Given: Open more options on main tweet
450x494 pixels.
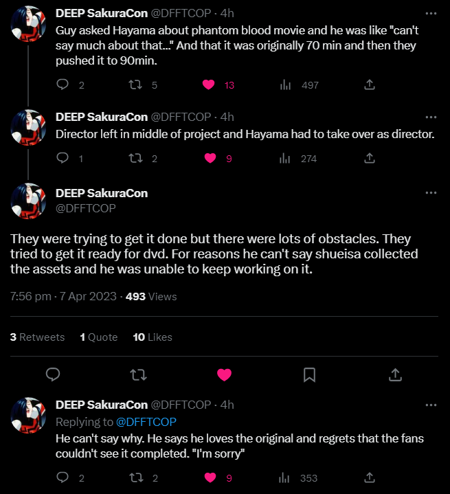Looking at the screenshot, I should 431,193.
